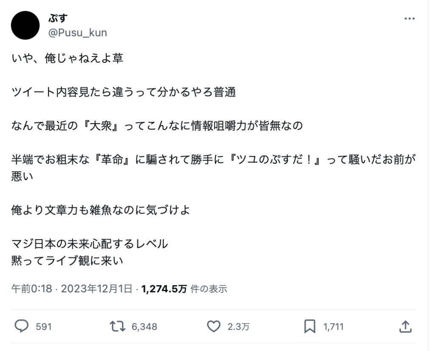Click the reply speech bubble icon

click(21, 326)
